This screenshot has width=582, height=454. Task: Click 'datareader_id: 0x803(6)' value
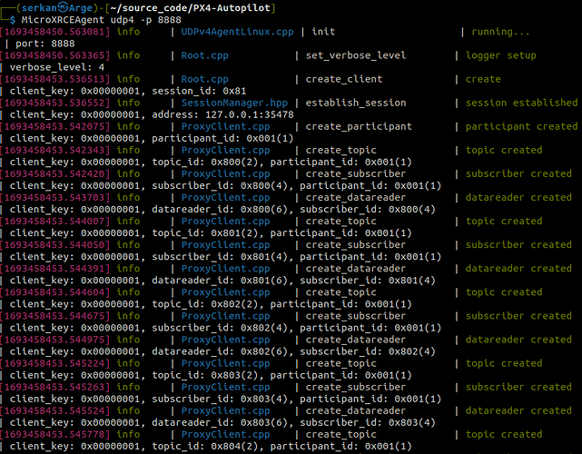pyautogui.click(x=220, y=423)
